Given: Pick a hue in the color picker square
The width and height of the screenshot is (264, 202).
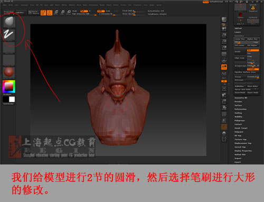Looking at the screenshot, I should [x=9, y=87].
